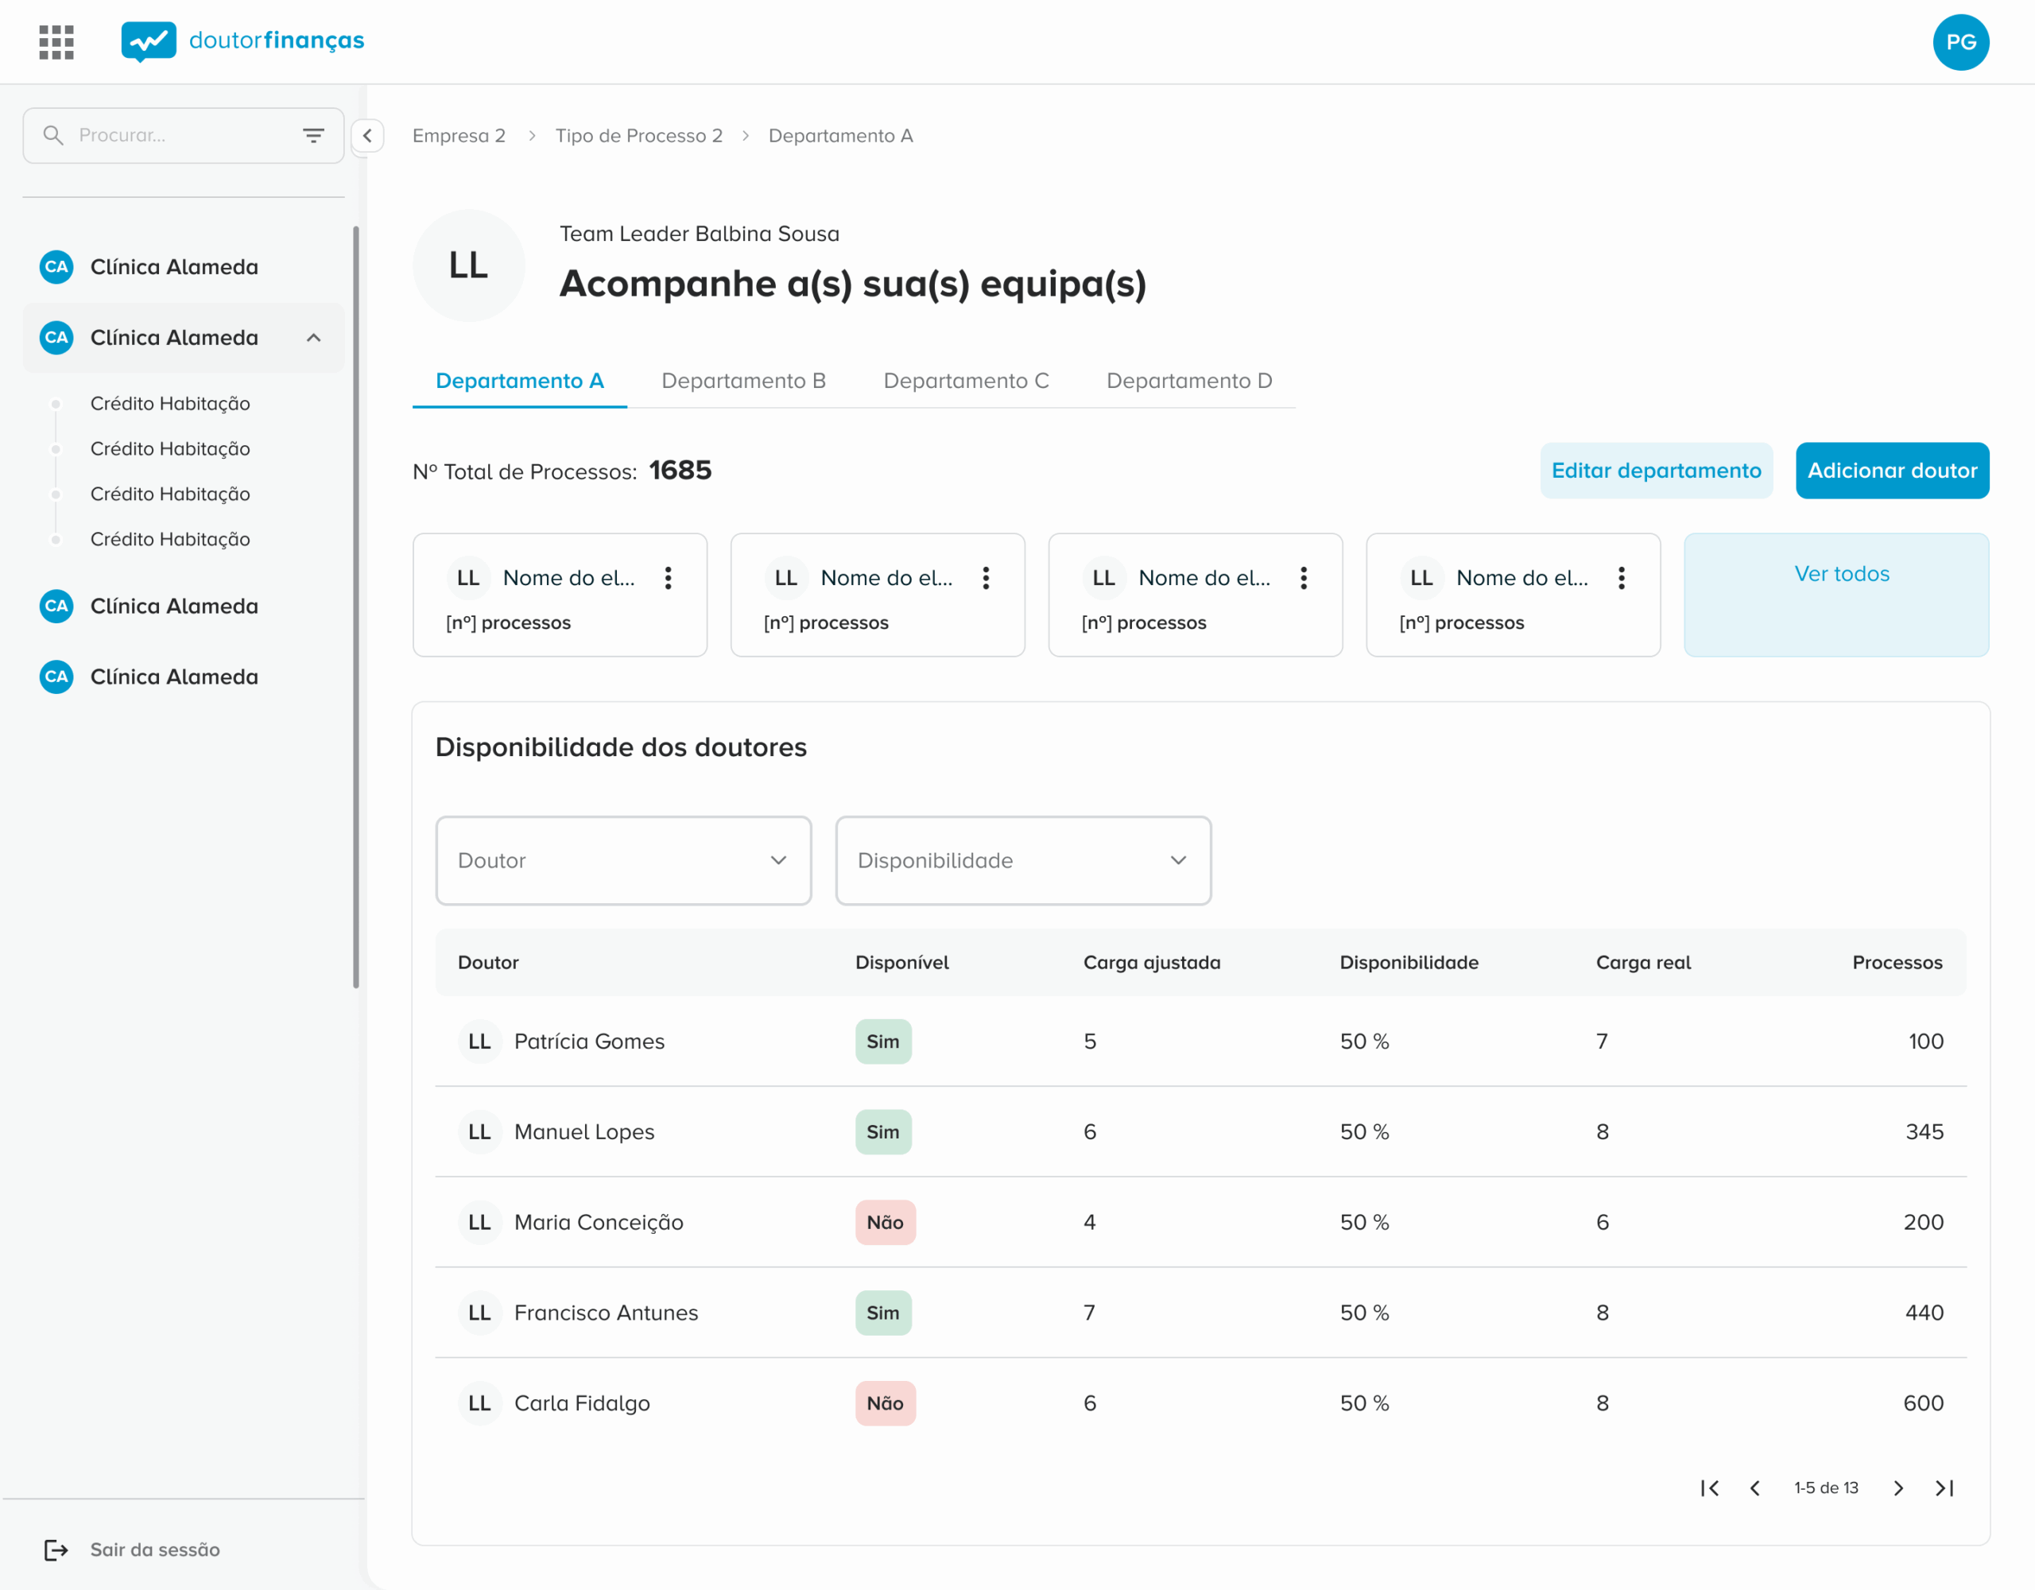Collapse the sidebar with the arrow
Viewport: 2035px width, 1590px height.
tap(368, 135)
